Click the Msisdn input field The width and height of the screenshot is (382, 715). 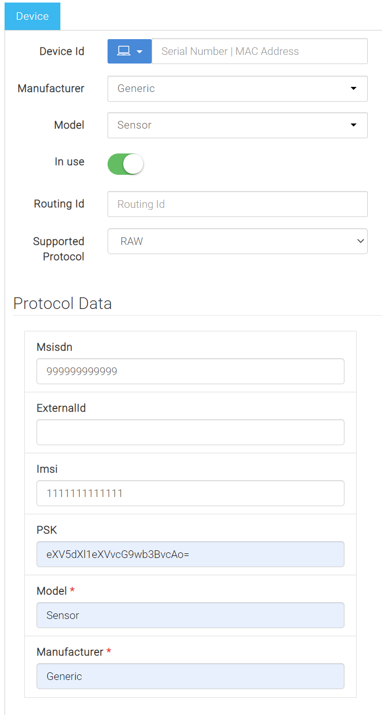point(190,371)
